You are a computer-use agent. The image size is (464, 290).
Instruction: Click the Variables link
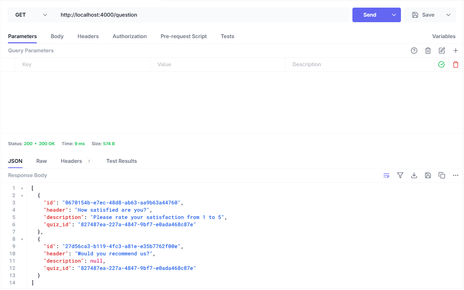click(444, 36)
